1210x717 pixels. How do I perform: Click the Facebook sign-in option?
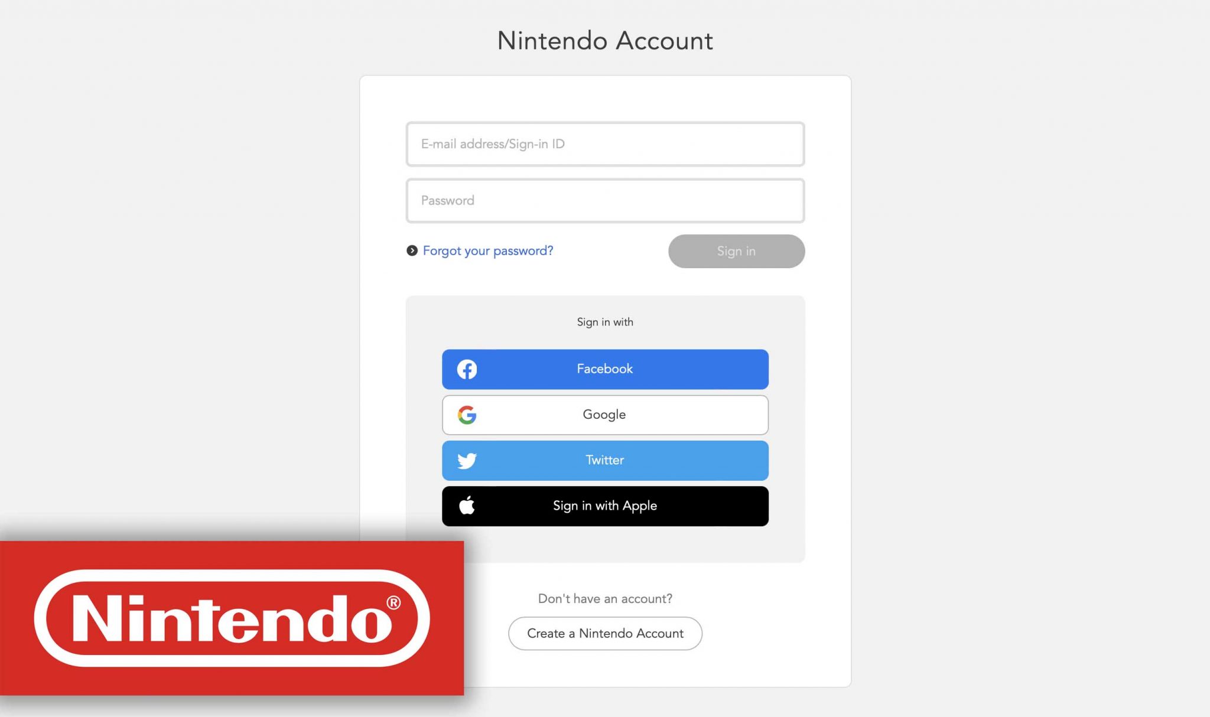click(604, 369)
